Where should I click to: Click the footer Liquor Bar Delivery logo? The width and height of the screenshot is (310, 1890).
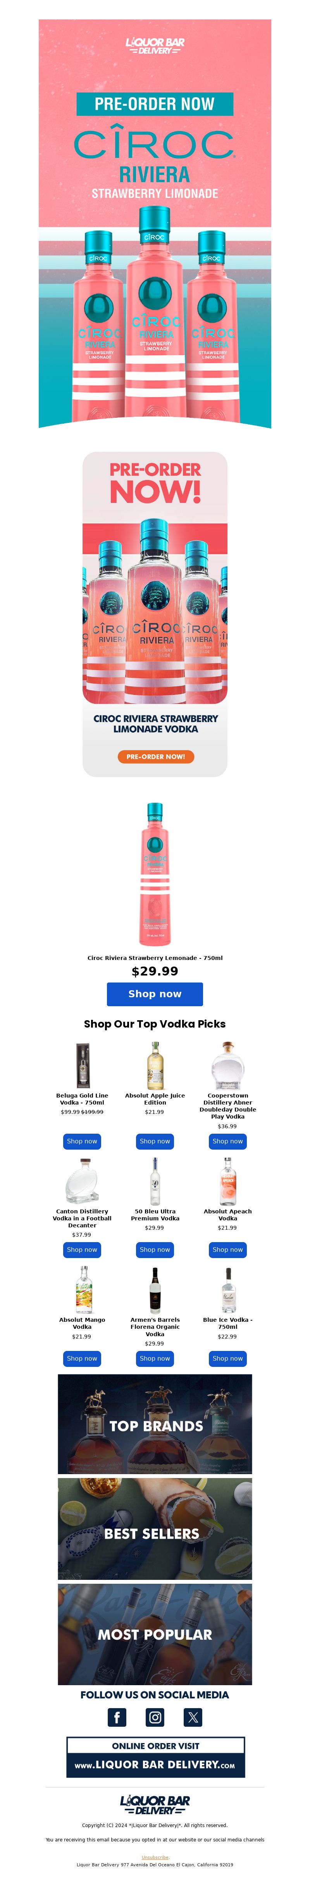tap(155, 1804)
